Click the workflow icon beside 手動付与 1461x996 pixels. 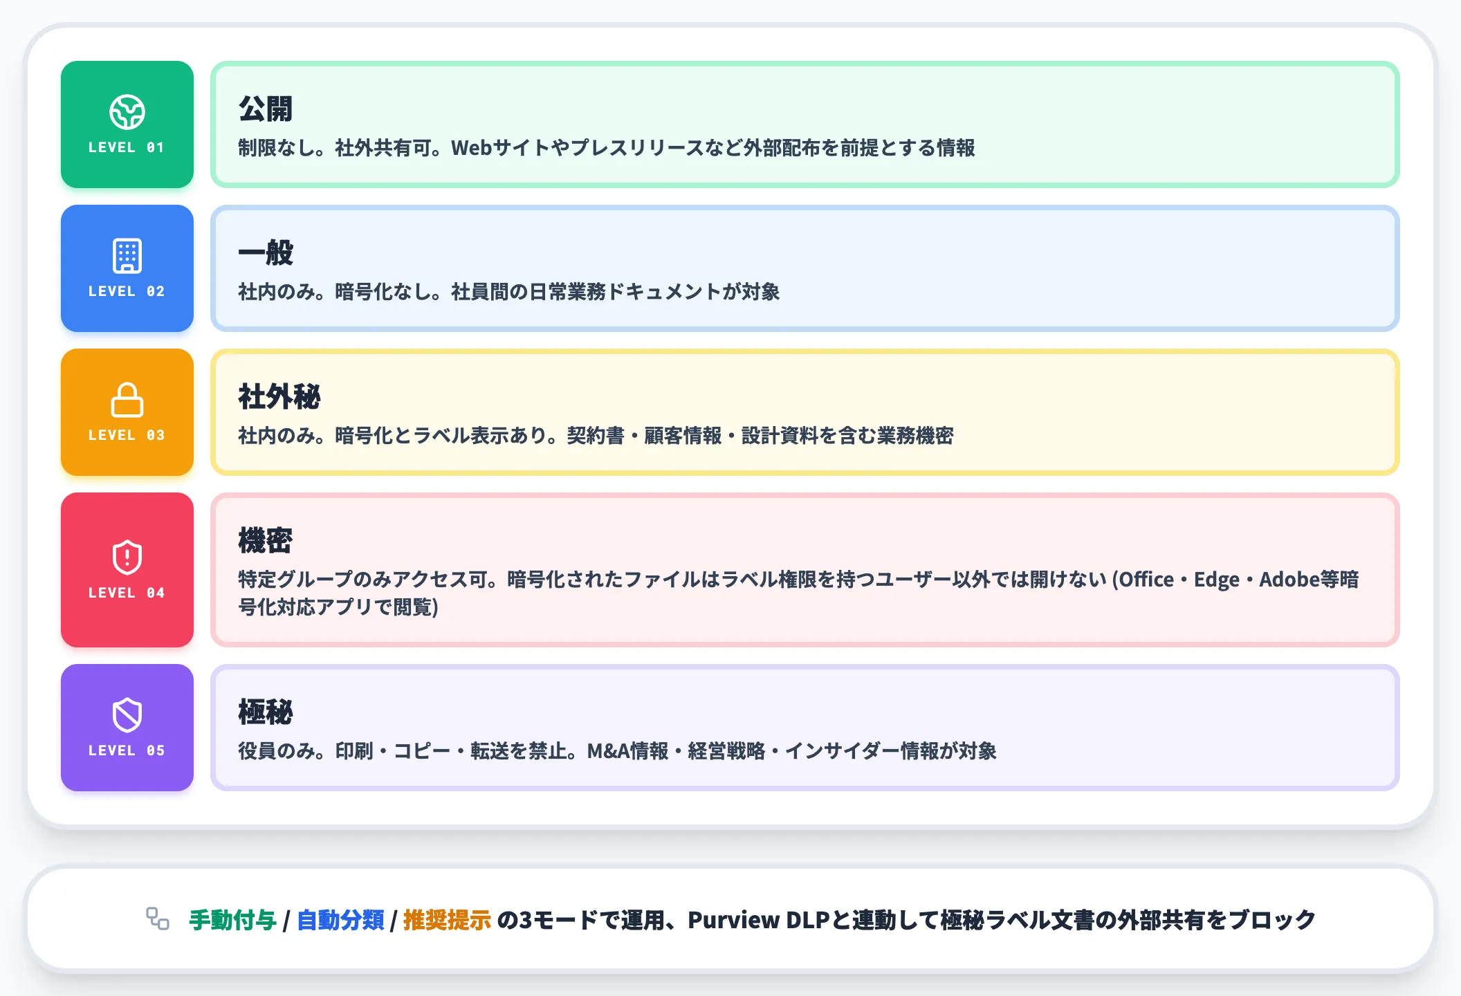[158, 919]
